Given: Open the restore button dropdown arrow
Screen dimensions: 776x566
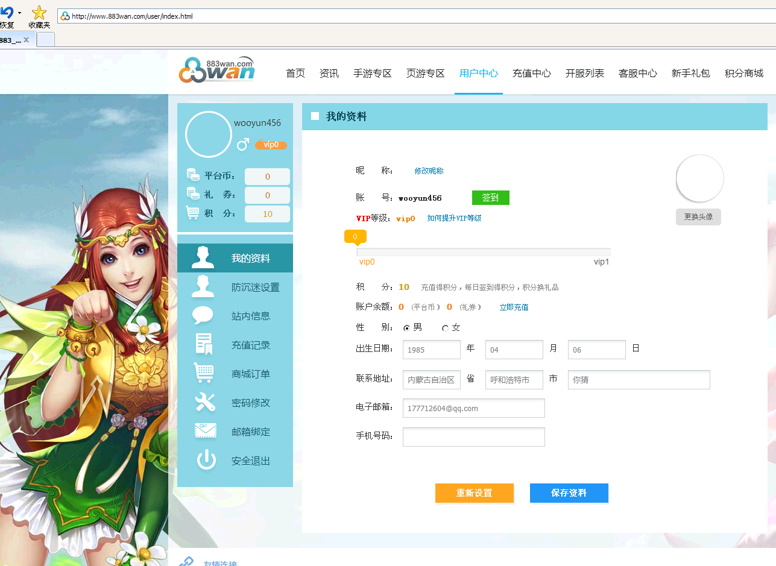Looking at the screenshot, I should [x=19, y=12].
